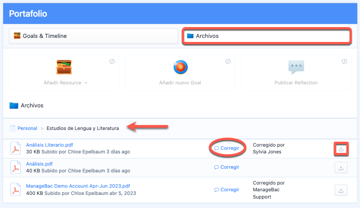Click Corregir for Análisis Literario.pdf
This screenshot has width=360, height=208.
(226, 148)
